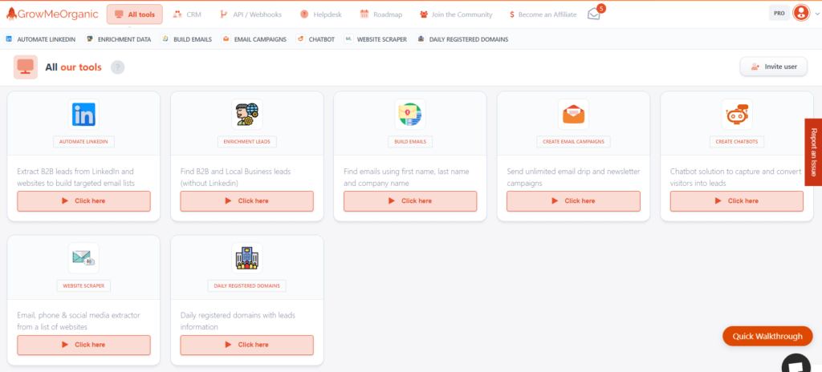
Task: Click the Enrichment Leads card icon
Action: coord(247,114)
